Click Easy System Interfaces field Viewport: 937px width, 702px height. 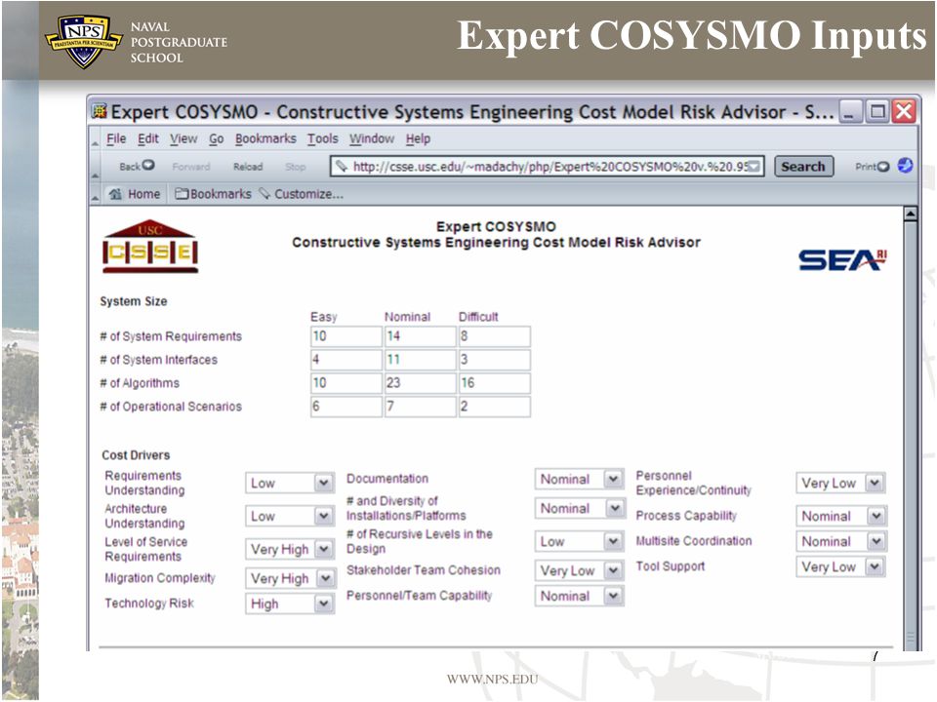(x=346, y=360)
